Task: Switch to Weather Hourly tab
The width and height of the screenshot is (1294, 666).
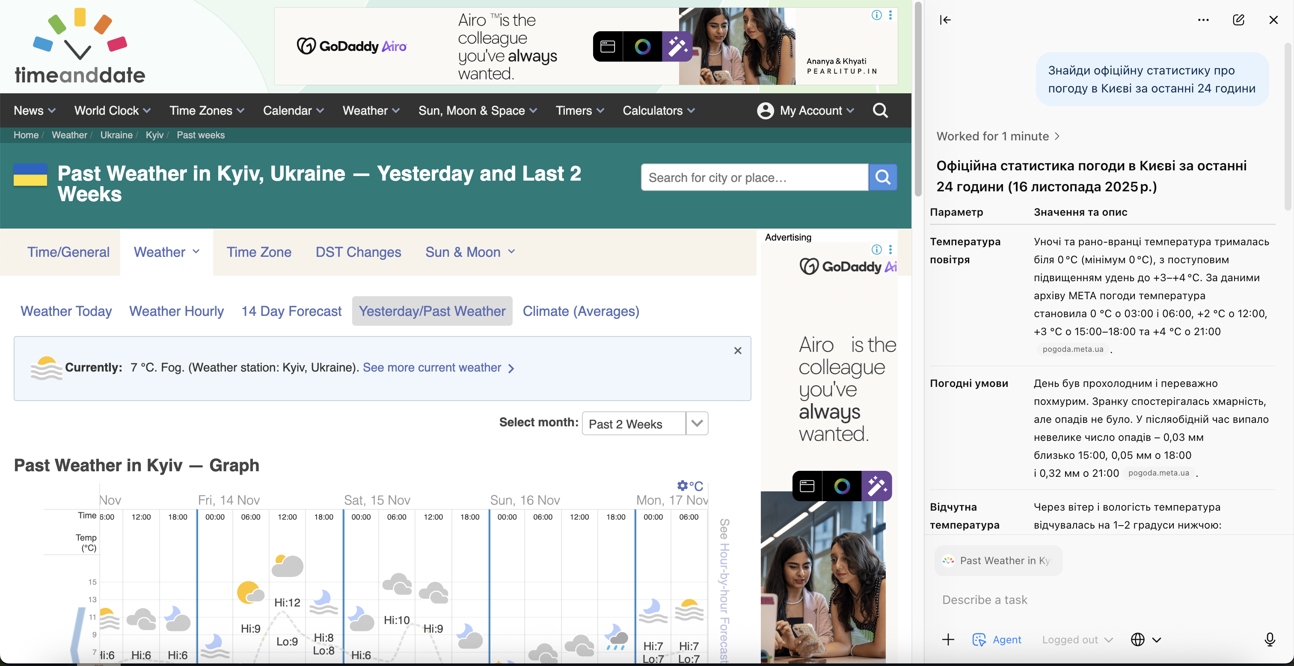Action: point(176,311)
